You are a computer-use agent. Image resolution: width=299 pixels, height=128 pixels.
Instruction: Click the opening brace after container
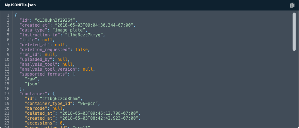pos(54,94)
